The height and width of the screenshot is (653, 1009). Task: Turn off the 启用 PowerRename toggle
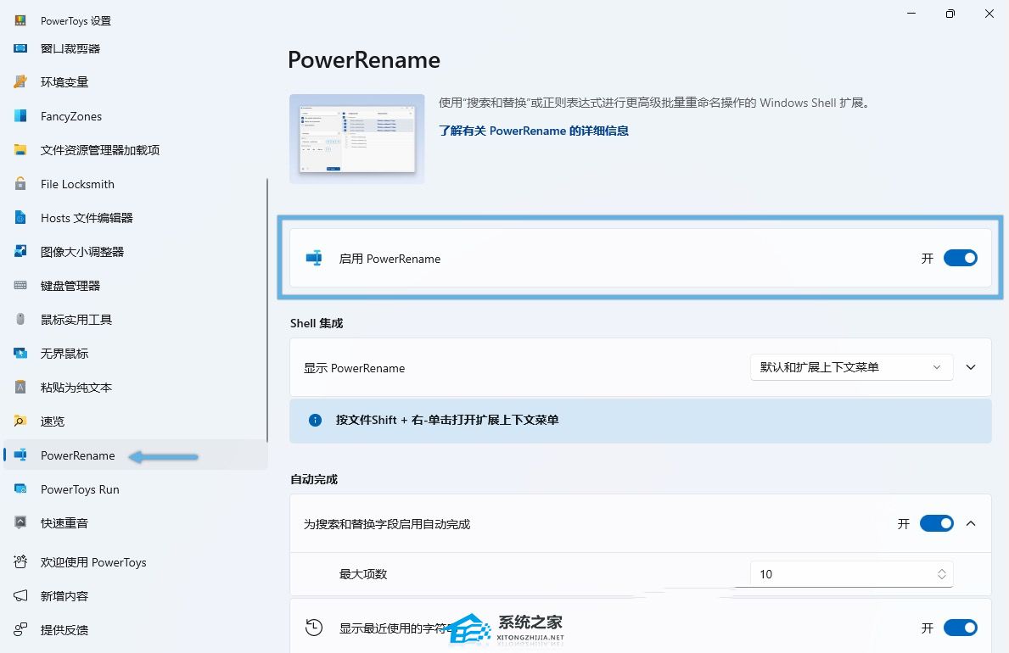coord(960,258)
